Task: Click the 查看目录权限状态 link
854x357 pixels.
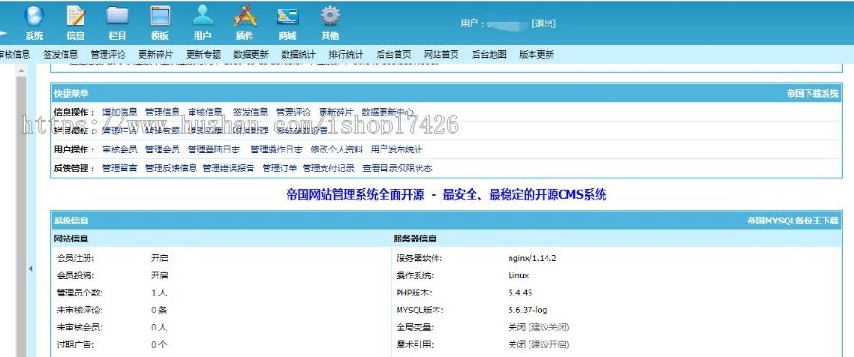Action: (398, 169)
